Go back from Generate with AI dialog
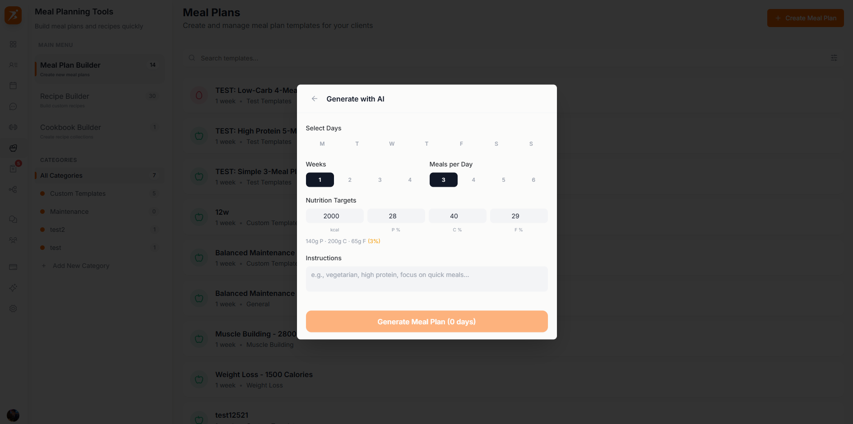 (314, 98)
